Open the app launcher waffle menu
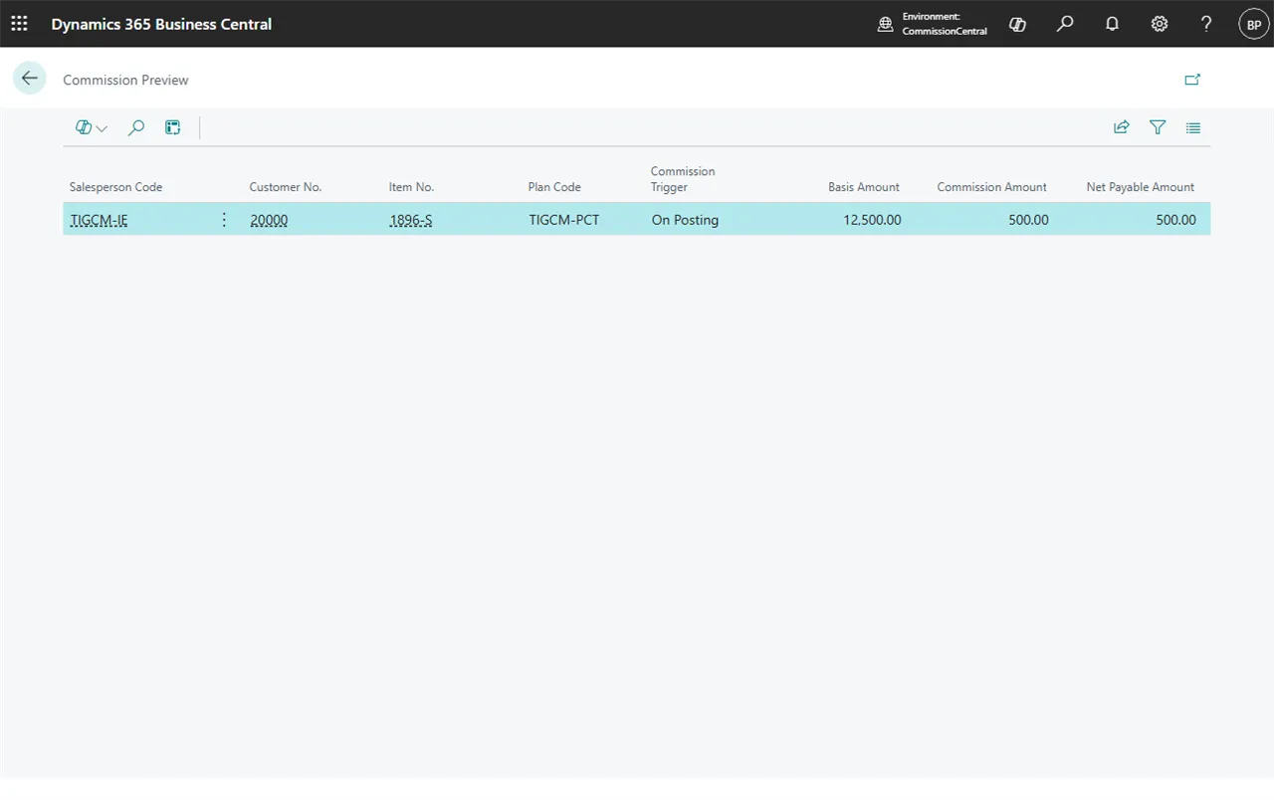This screenshot has height=800, width=1274. tap(19, 24)
